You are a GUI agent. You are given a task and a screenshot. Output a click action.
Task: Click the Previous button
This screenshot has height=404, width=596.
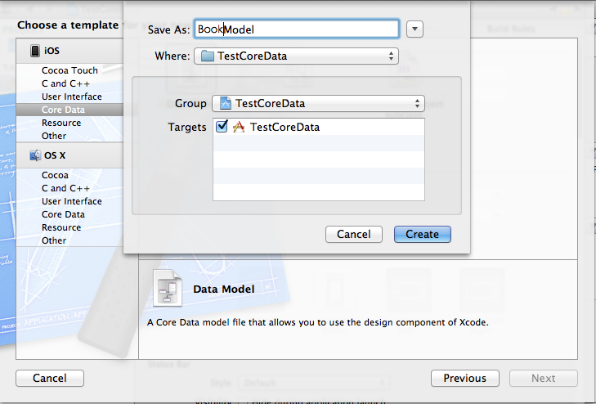point(465,378)
